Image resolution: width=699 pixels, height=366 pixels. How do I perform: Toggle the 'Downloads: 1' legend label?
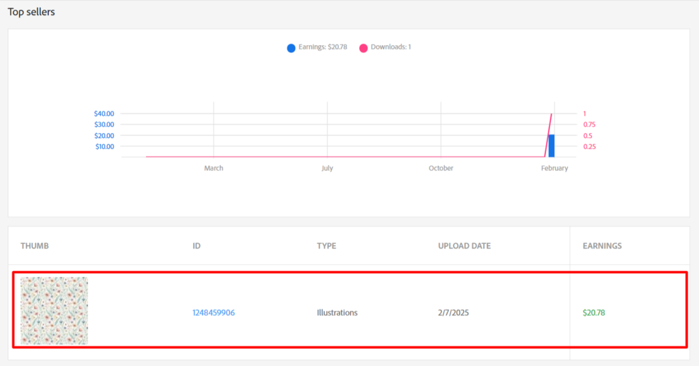[x=390, y=47]
